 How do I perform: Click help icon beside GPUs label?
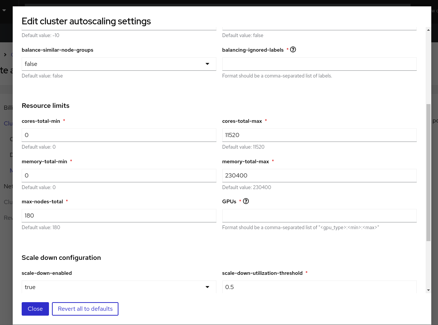click(246, 201)
